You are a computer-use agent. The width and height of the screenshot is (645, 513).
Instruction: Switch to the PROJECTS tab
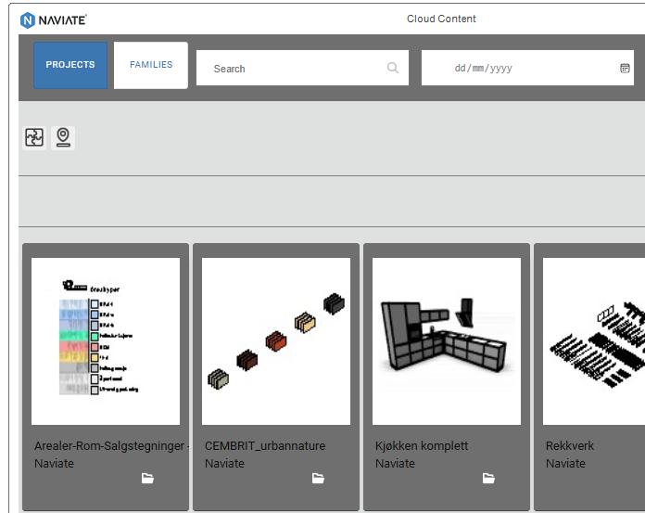70,65
